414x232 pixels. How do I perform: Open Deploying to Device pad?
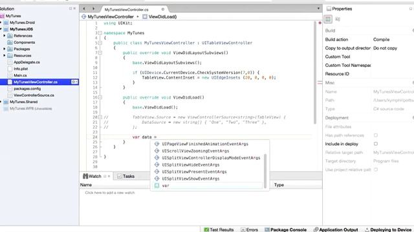tap(388, 229)
